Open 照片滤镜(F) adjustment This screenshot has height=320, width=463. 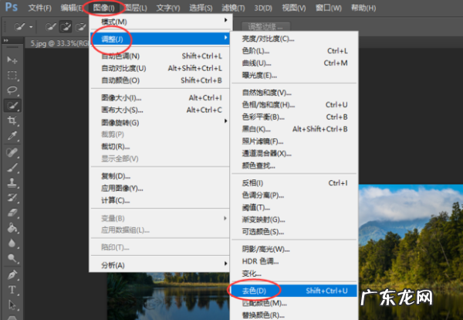[x=294, y=141]
